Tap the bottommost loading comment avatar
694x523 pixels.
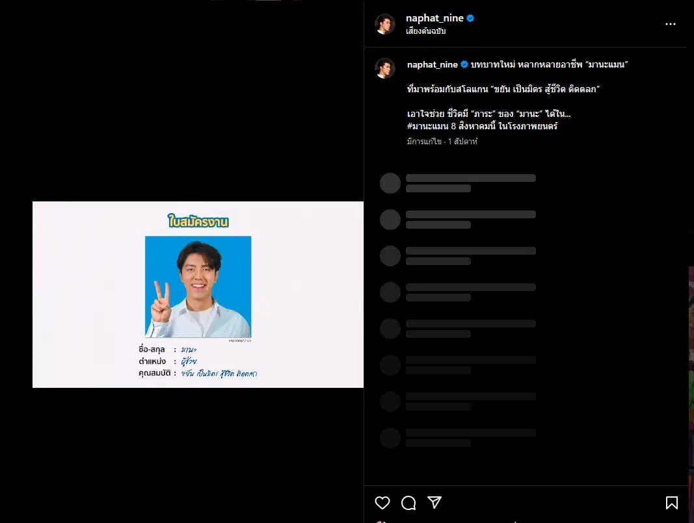click(390, 437)
